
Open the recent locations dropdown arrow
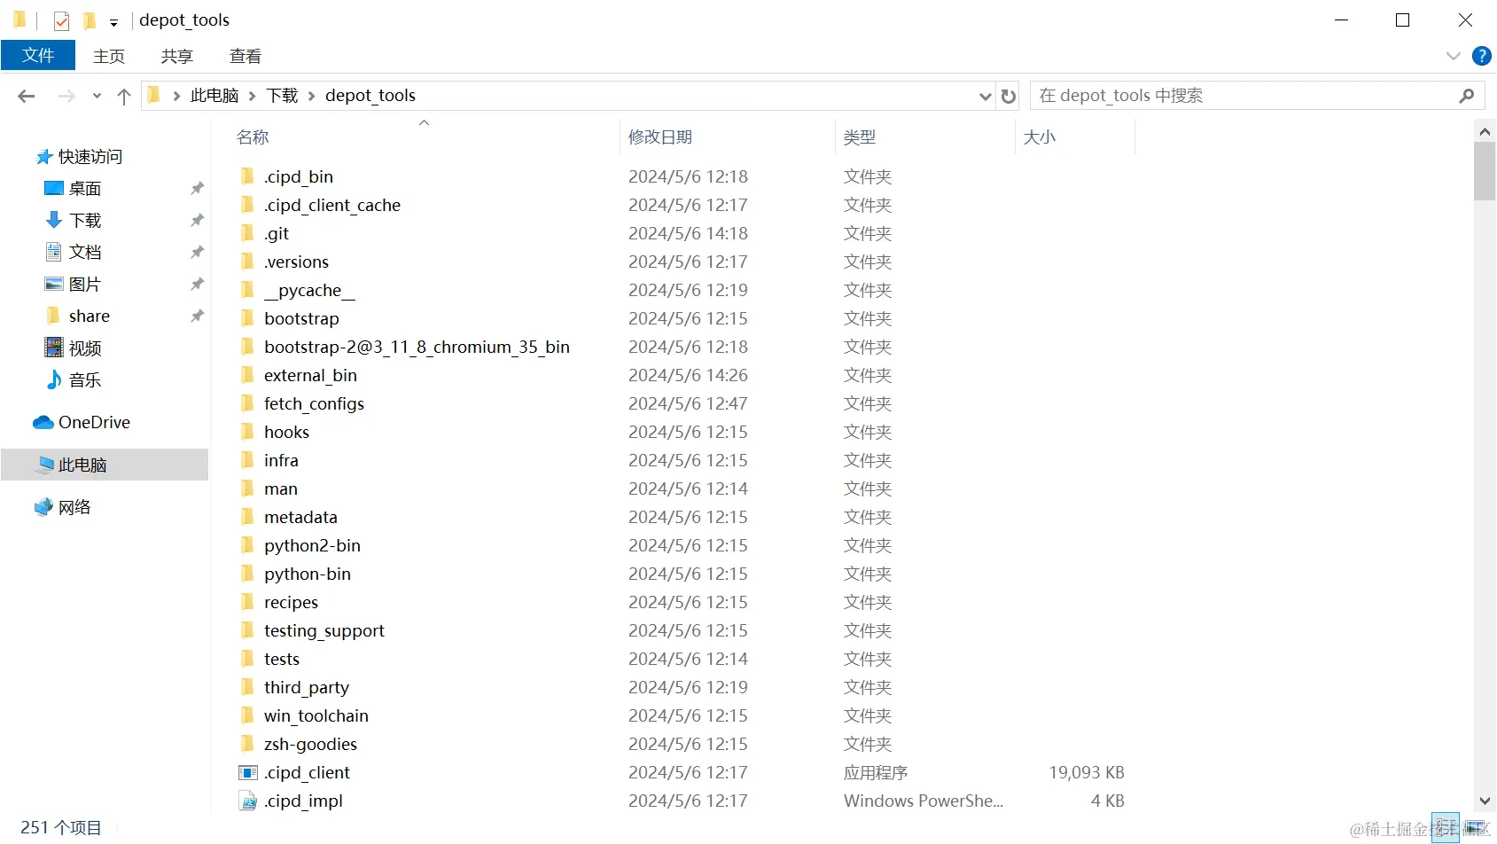pos(97,96)
